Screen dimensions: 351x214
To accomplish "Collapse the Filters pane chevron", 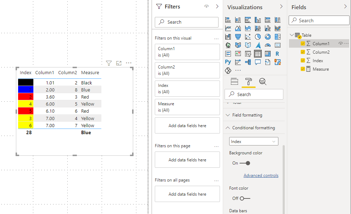I will (x=217, y=6).
